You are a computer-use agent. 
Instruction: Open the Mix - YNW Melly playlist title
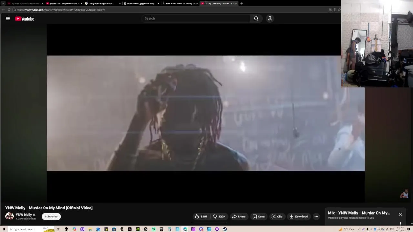[x=359, y=213]
